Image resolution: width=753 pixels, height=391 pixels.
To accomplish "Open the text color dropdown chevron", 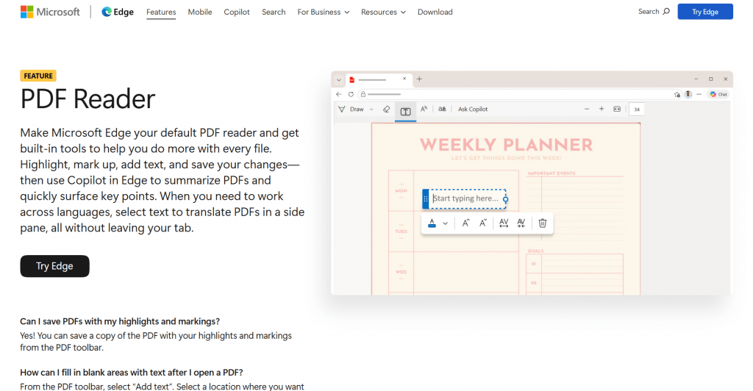I will [x=445, y=223].
